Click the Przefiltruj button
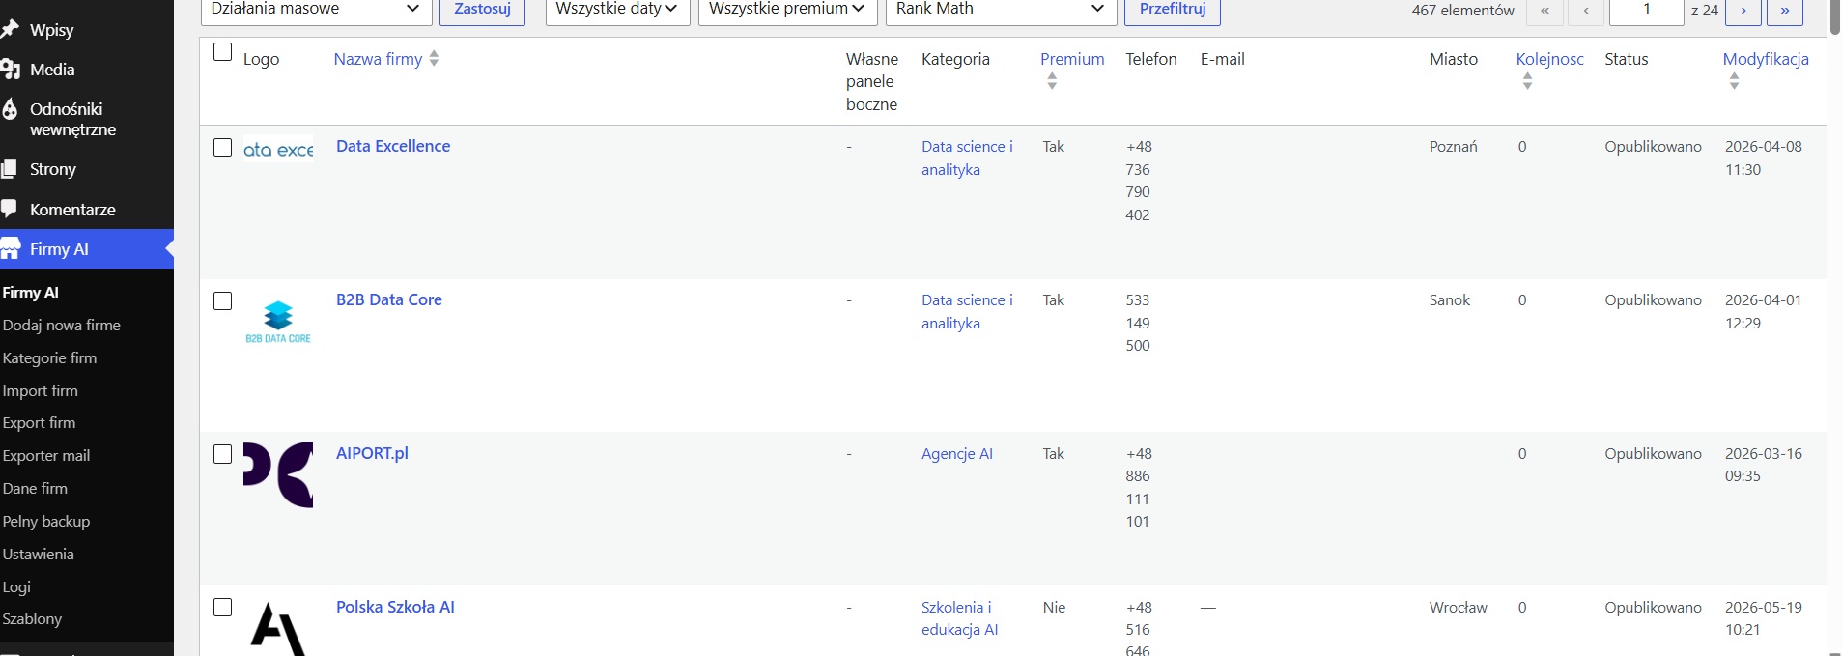This screenshot has height=656, width=1842. coord(1173,10)
